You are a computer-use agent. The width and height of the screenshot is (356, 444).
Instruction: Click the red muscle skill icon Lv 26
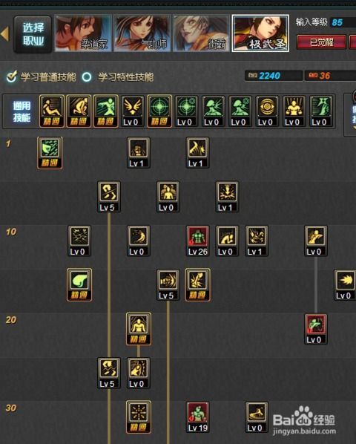pyautogui.click(x=197, y=241)
